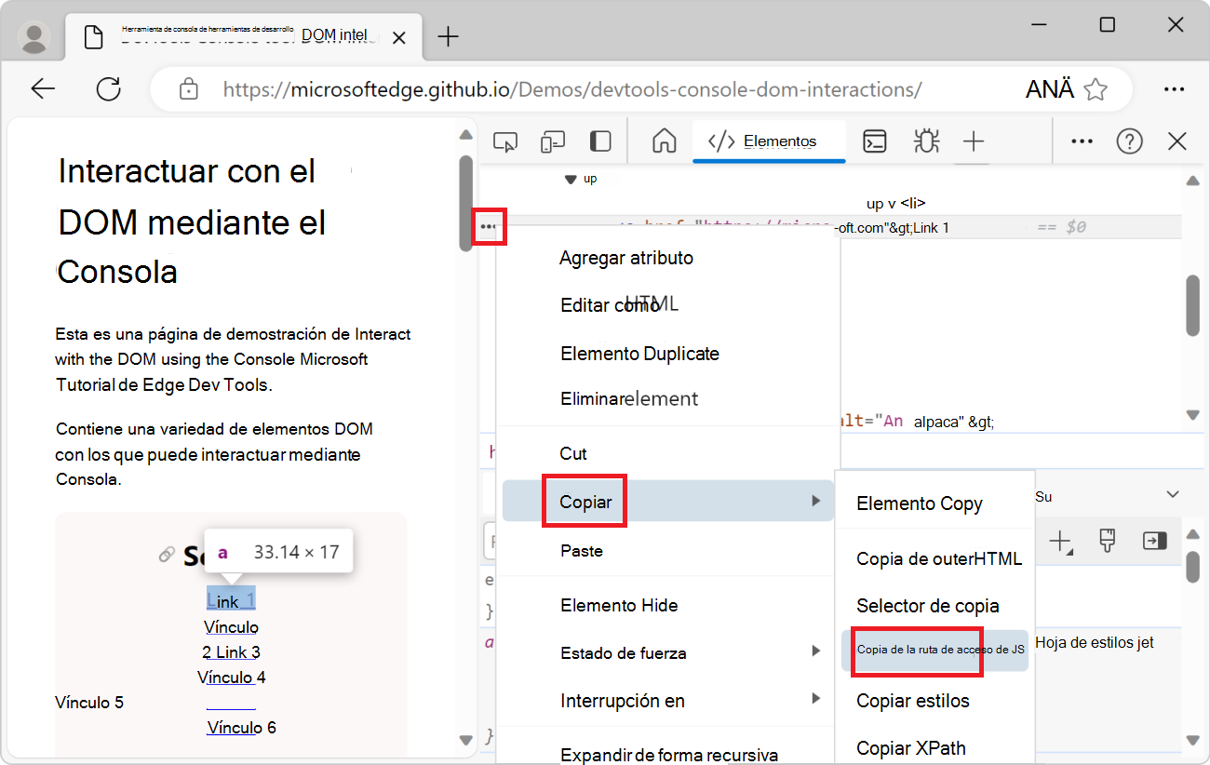The height and width of the screenshot is (765, 1210).
Task: Select Editar como HTML
Action: click(619, 303)
